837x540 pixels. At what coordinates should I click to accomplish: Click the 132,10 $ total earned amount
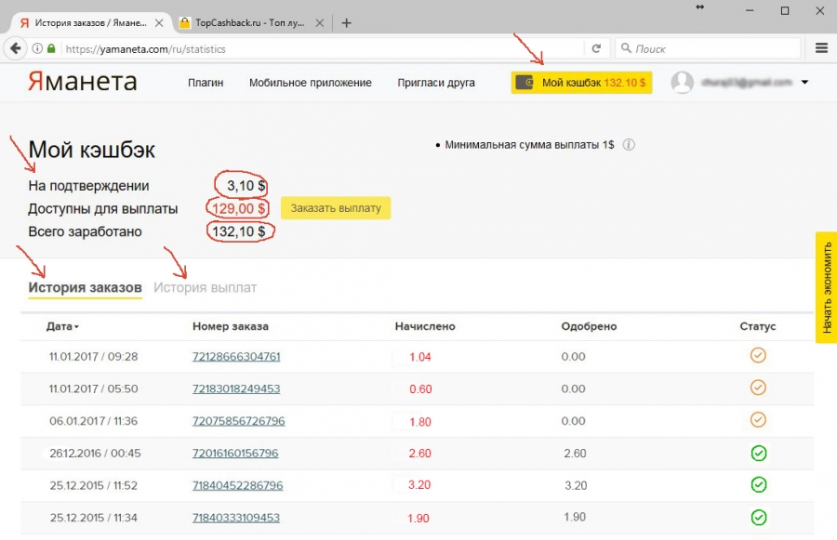click(x=239, y=231)
